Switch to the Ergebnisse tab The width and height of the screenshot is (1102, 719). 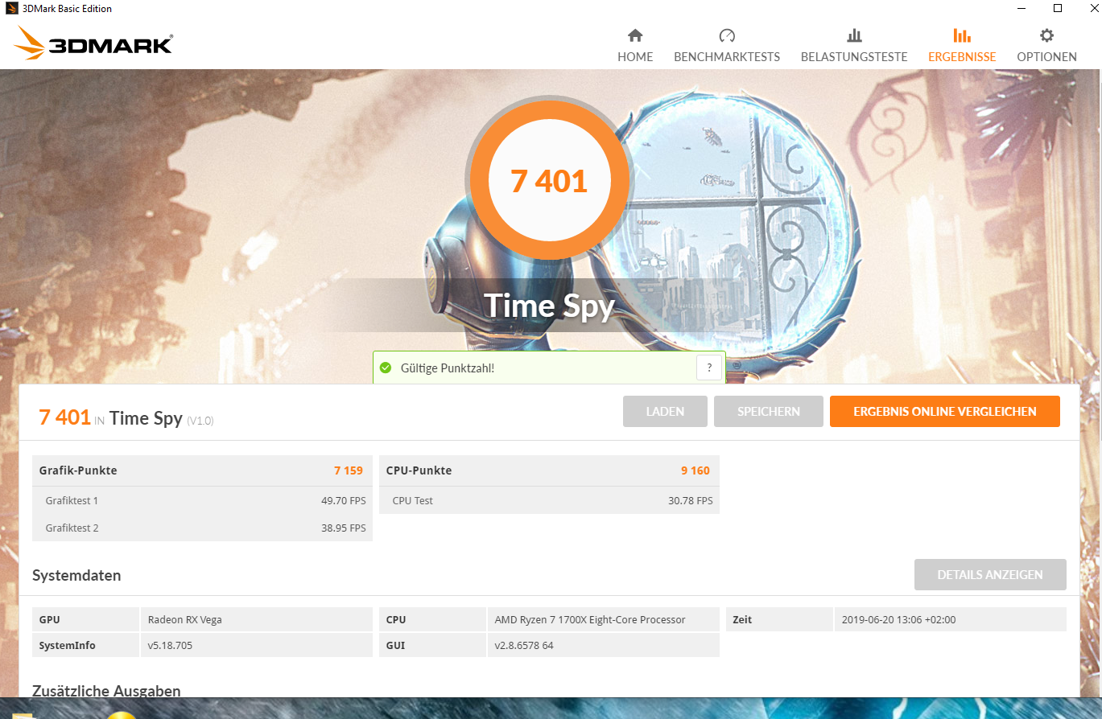(x=962, y=46)
